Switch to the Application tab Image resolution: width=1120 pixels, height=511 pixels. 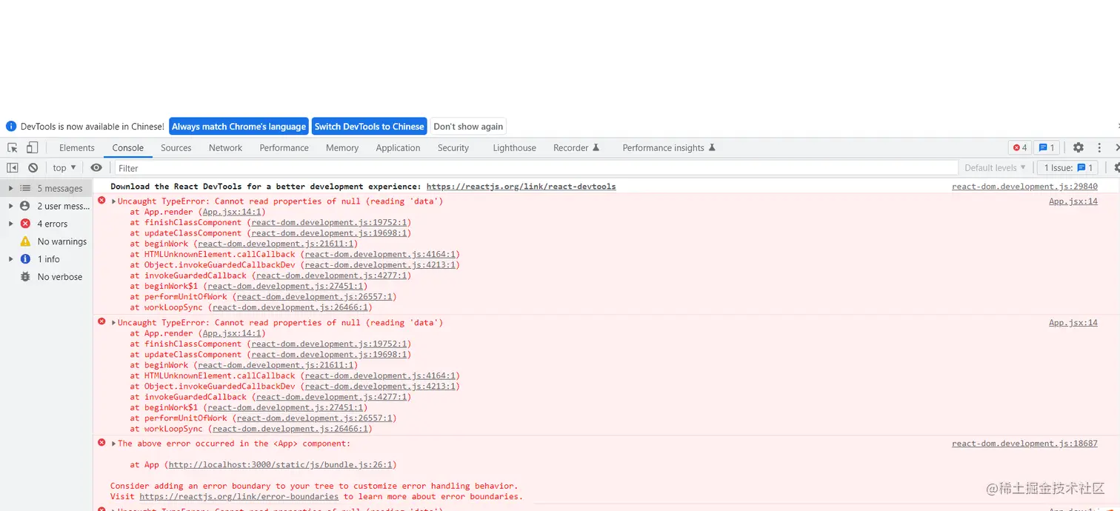pos(398,147)
